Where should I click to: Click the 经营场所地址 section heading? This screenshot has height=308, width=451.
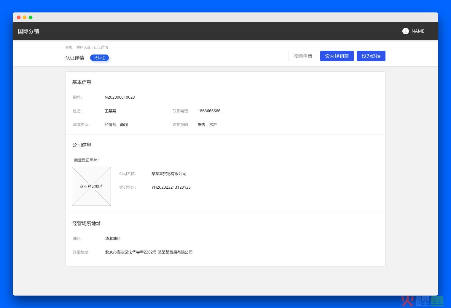[87, 224]
